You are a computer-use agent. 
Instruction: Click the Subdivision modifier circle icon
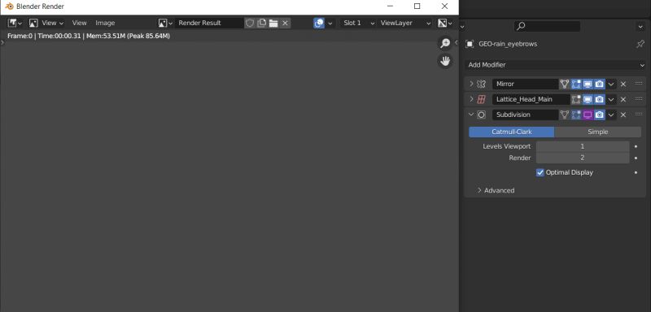click(481, 115)
